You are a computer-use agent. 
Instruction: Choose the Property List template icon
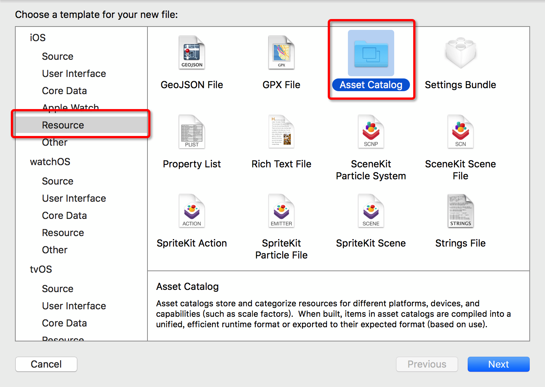pyautogui.click(x=192, y=132)
